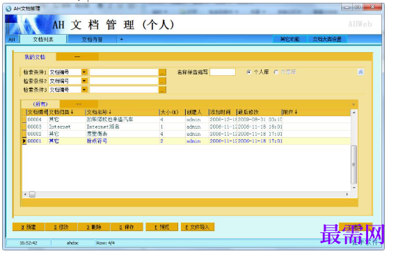This screenshot has width=398, height=256.
Task: Click the AH文档管理 title bar app icon
Action: click(x=8, y=9)
